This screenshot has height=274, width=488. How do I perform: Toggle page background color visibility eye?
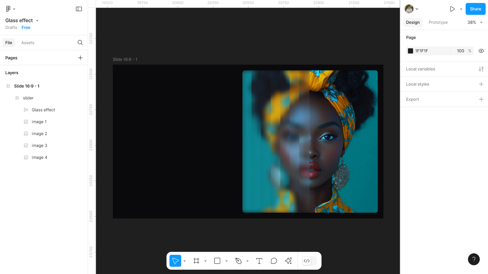481,51
